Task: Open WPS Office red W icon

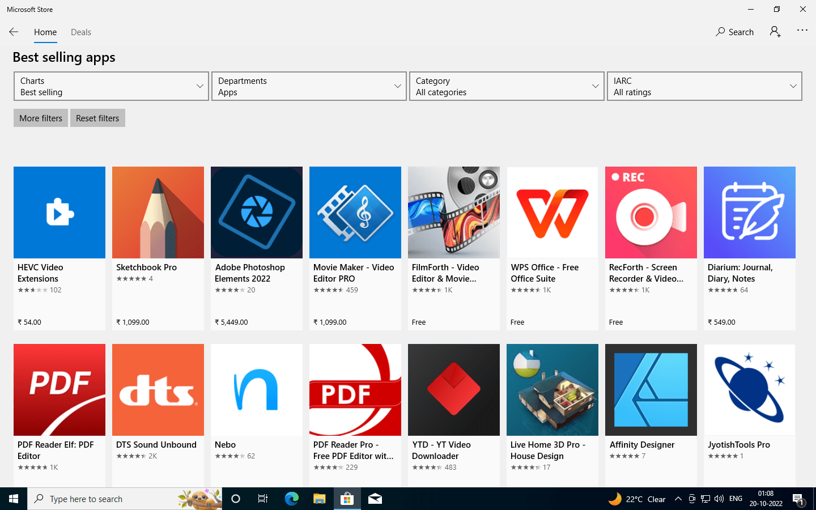Action: point(552,212)
